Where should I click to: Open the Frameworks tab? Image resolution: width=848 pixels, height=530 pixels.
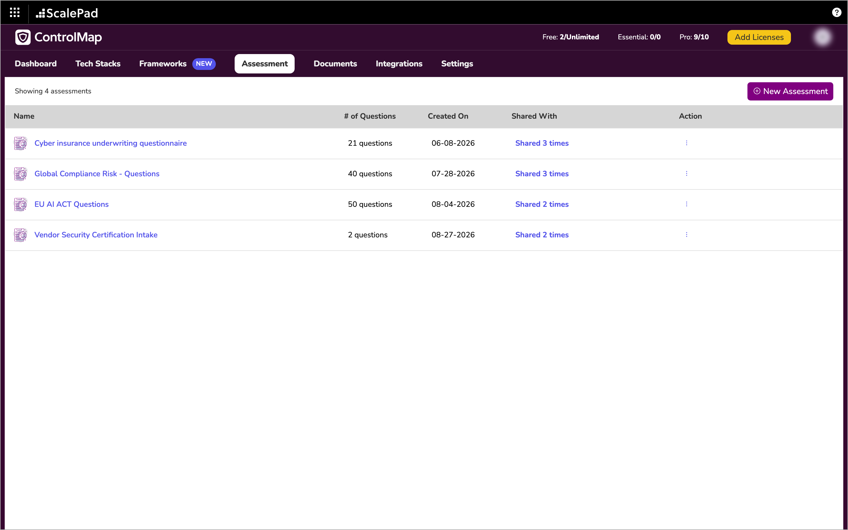pyautogui.click(x=163, y=64)
